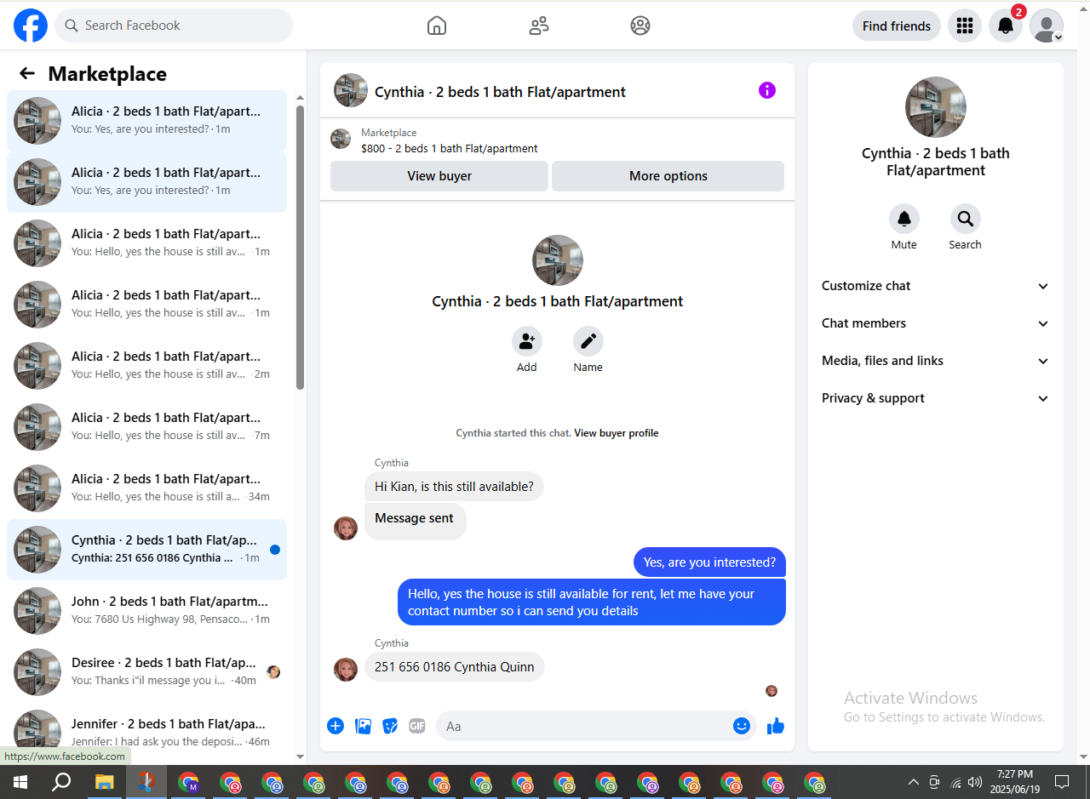Open the Alicia conversation from 34m ago
Screen dimensions: 1090x799
(x=146, y=488)
